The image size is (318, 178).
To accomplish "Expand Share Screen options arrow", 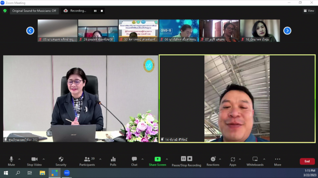I will [167, 159].
